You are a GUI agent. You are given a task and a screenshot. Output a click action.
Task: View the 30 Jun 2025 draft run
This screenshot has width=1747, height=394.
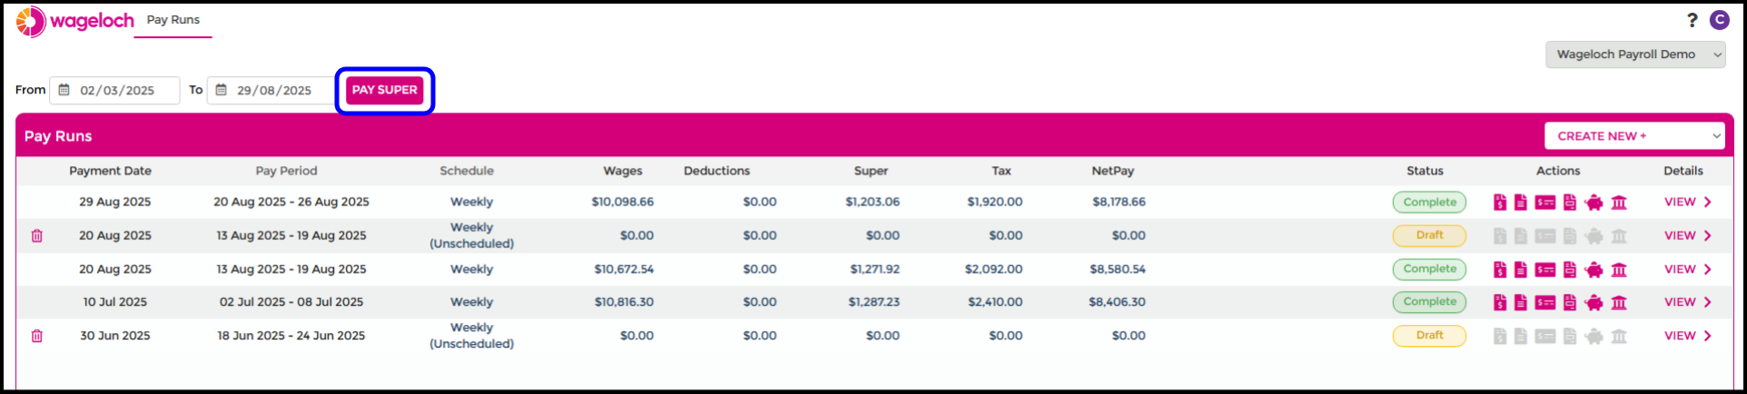point(1687,336)
